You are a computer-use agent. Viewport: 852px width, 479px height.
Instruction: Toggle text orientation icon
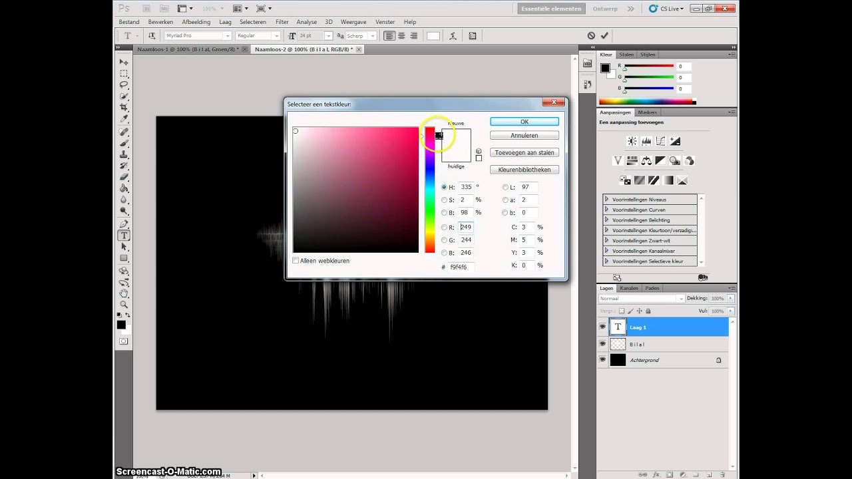point(152,35)
